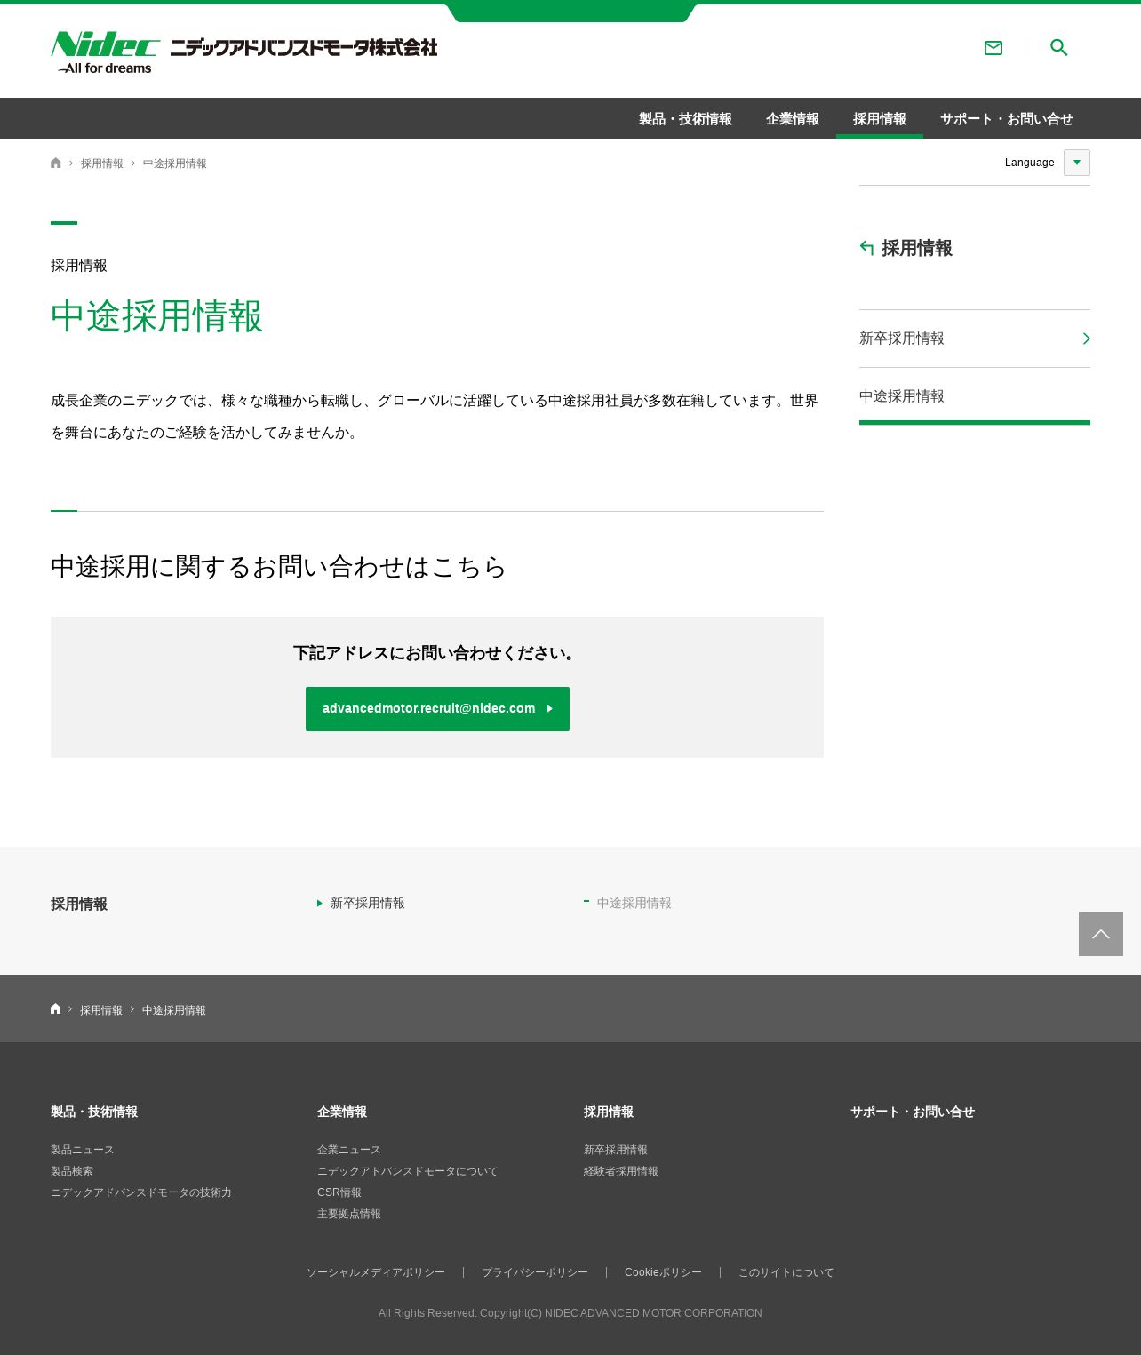Open the 採用情報 navigation menu
1141x1355 pixels.
tap(880, 119)
